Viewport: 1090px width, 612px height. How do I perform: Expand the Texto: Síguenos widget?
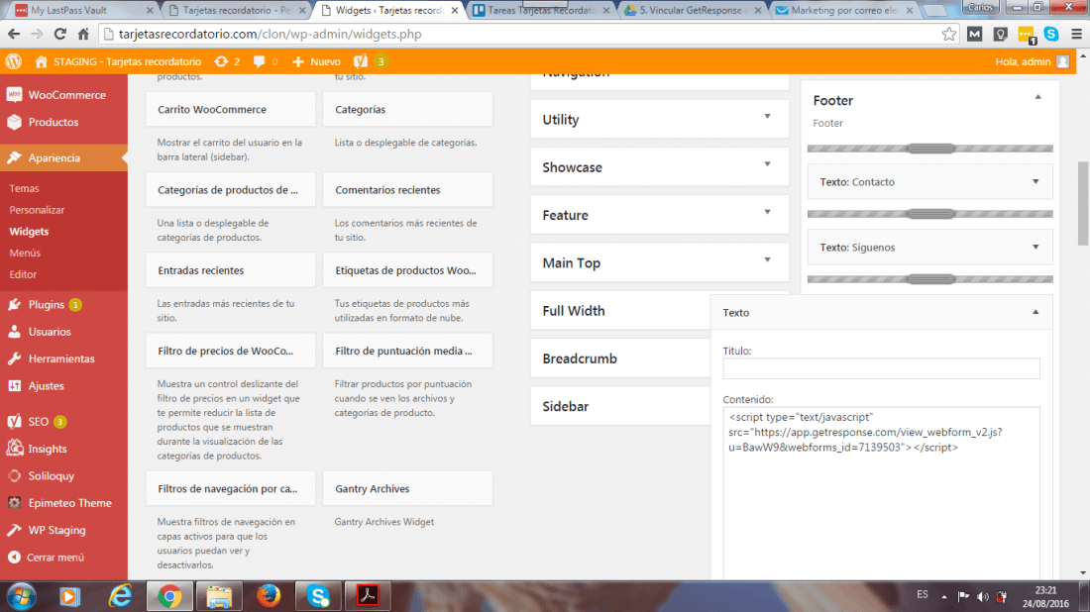[x=1035, y=248]
